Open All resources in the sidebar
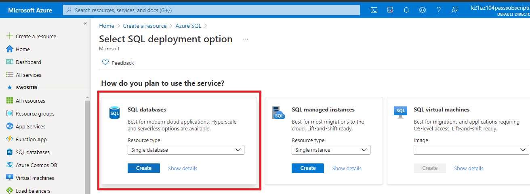The height and width of the screenshot is (194, 530). click(30, 101)
